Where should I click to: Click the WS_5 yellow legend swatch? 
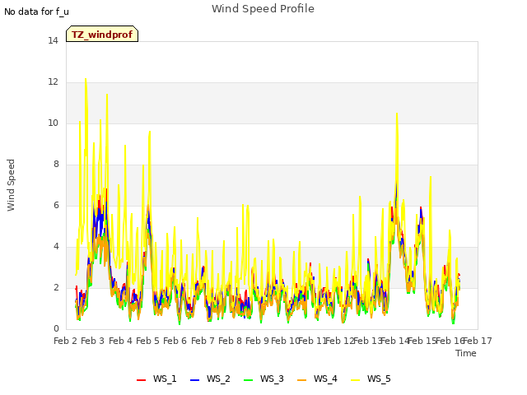(x=355, y=379)
